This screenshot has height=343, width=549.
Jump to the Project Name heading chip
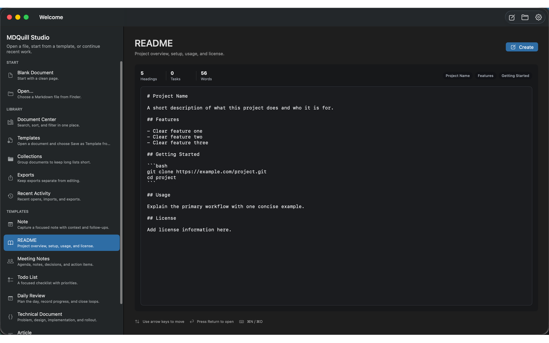458,76
